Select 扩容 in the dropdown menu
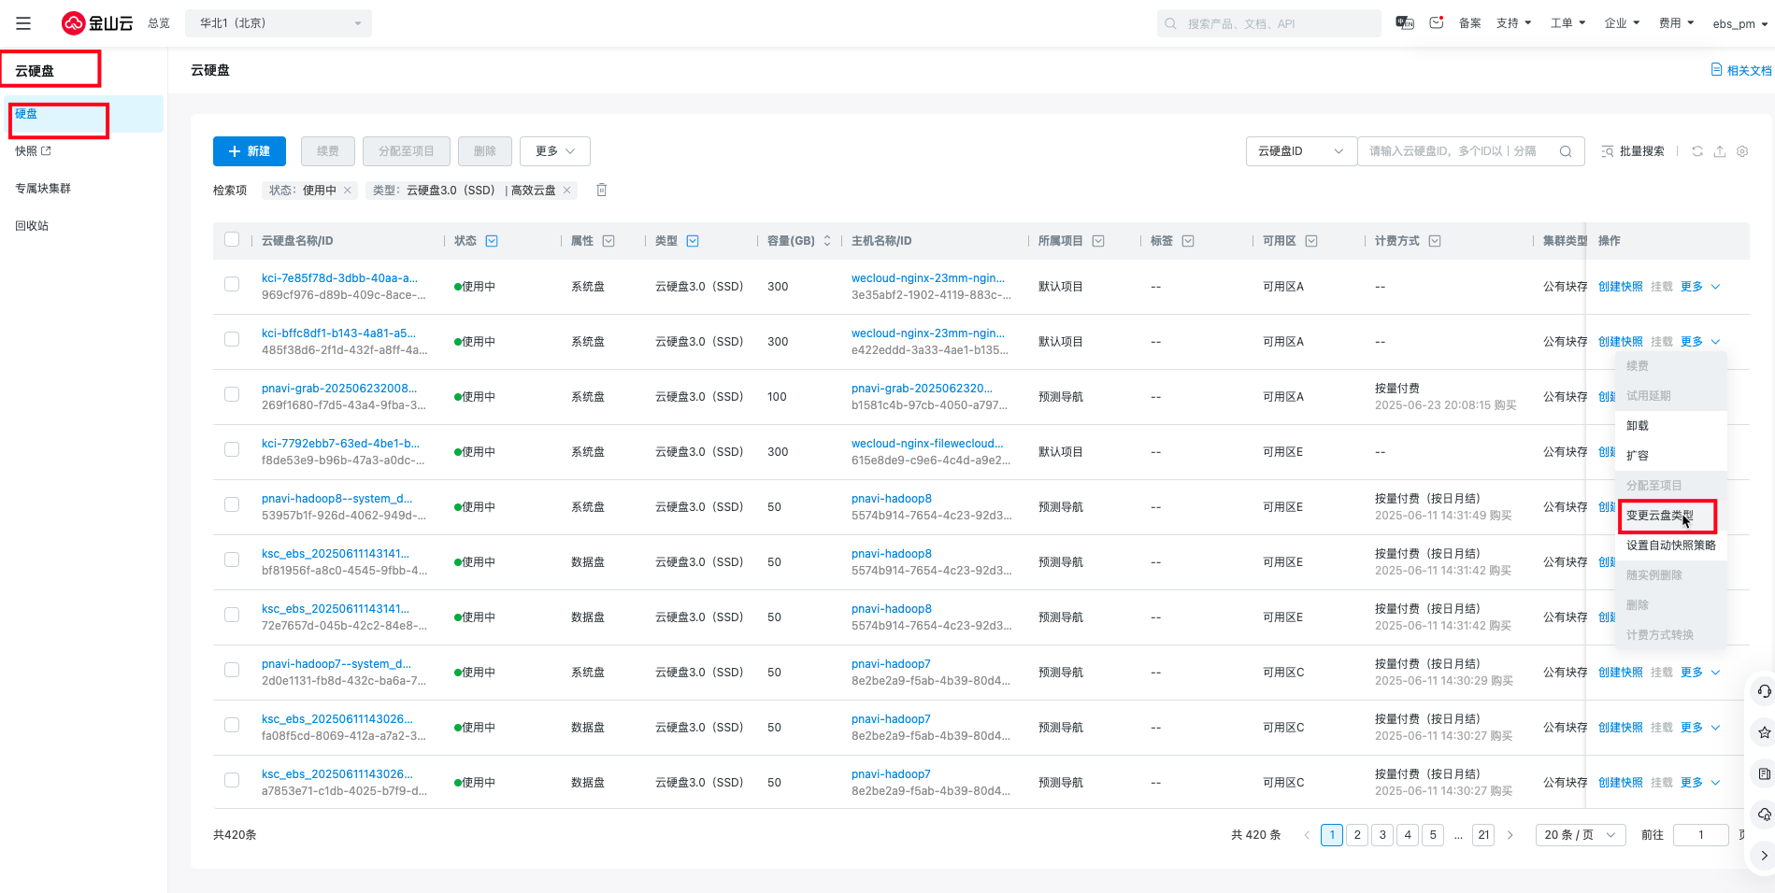 point(1638,456)
